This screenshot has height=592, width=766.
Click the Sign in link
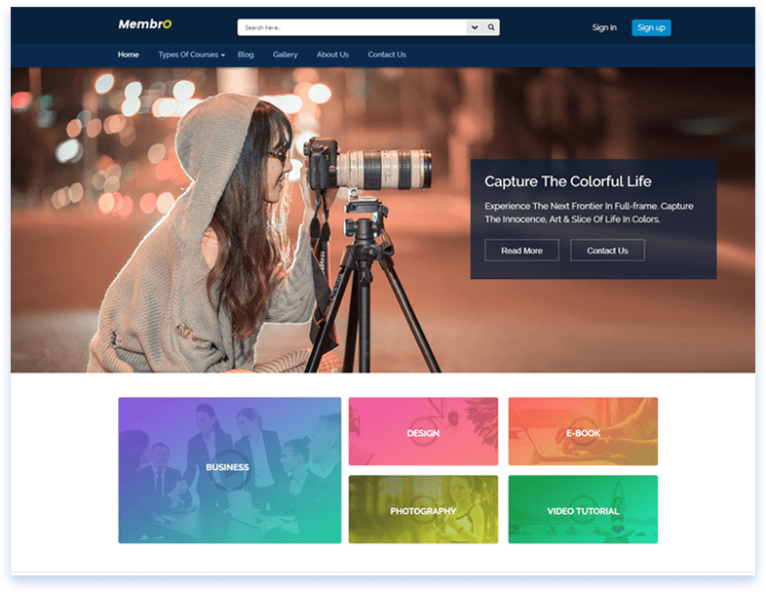[604, 27]
